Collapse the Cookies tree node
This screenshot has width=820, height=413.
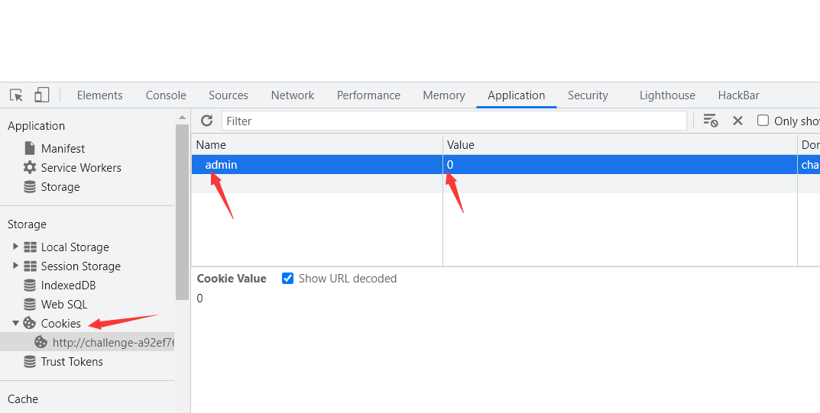pyautogui.click(x=16, y=324)
